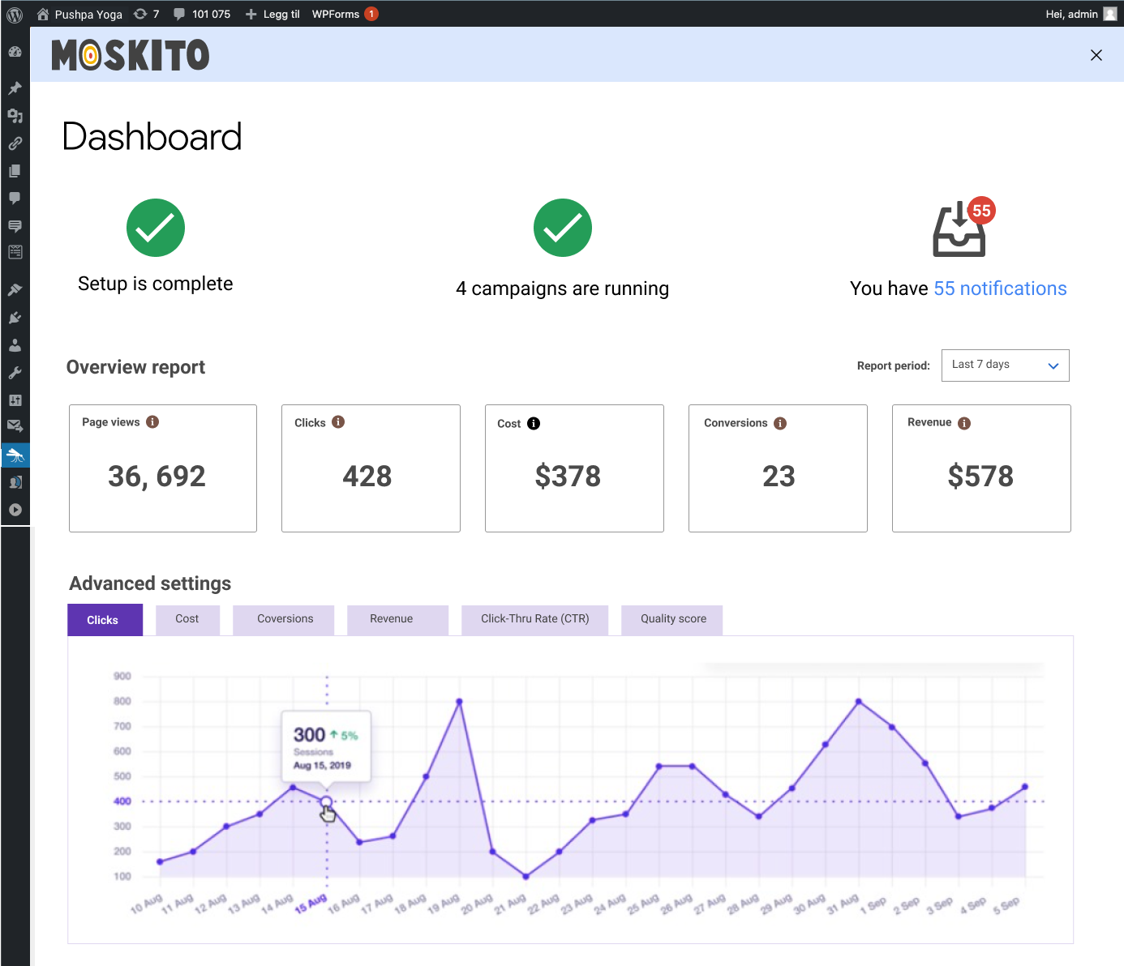This screenshot has width=1124, height=966.
Task: Click Legg til in admin bar
Action: [x=272, y=14]
